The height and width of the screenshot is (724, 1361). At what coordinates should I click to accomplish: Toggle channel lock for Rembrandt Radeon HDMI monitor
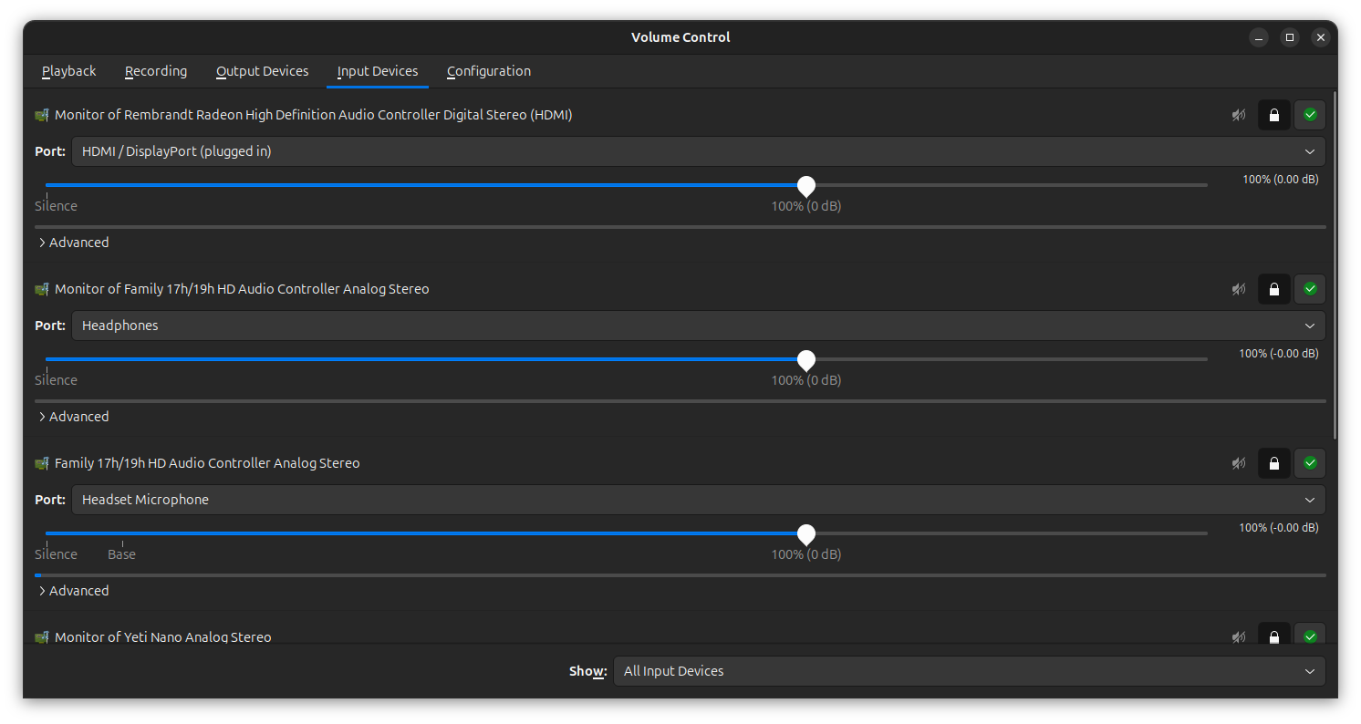point(1274,115)
